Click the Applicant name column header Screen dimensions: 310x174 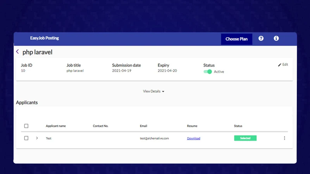click(x=56, y=126)
